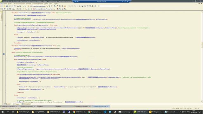Switch to the Диалог tab
This screenshot has width=203, height=114.
7,104
